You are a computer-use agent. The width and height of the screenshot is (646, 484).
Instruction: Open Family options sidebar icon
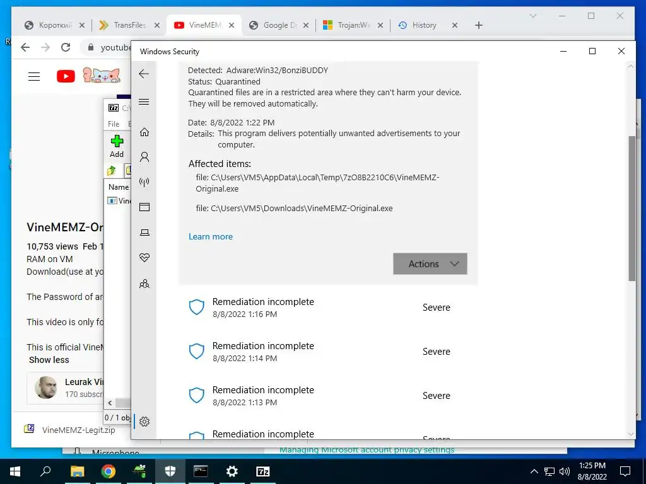tap(144, 284)
